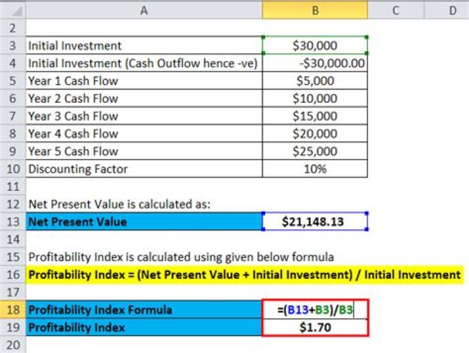
Task: Click the $5,000 cell
Action: pos(315,81)
